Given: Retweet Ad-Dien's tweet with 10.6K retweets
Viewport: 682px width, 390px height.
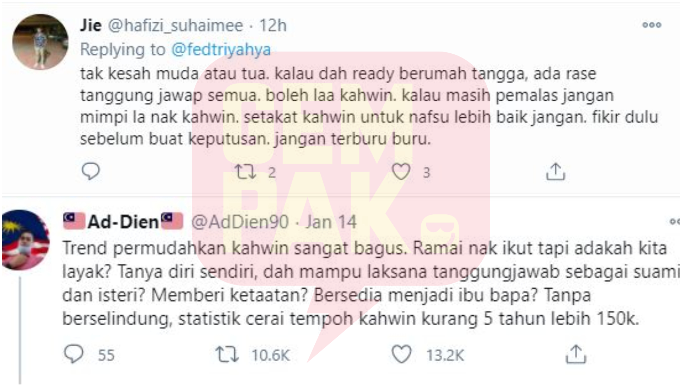Looking at the screenshot, I should pyautogui.click(x=227, y=355).
